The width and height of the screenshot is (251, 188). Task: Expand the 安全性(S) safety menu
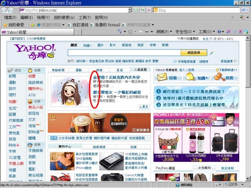click(x=185, y=32)
